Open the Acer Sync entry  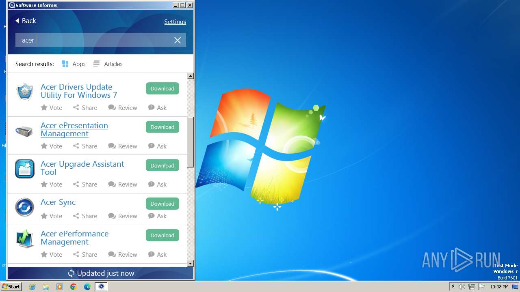(x=58, y=202)
